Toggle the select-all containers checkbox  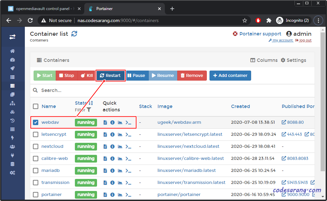pos(36,106)
